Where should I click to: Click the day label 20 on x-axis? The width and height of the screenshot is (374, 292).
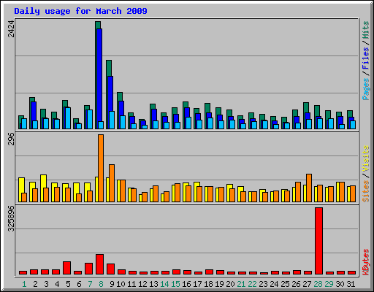230,284
